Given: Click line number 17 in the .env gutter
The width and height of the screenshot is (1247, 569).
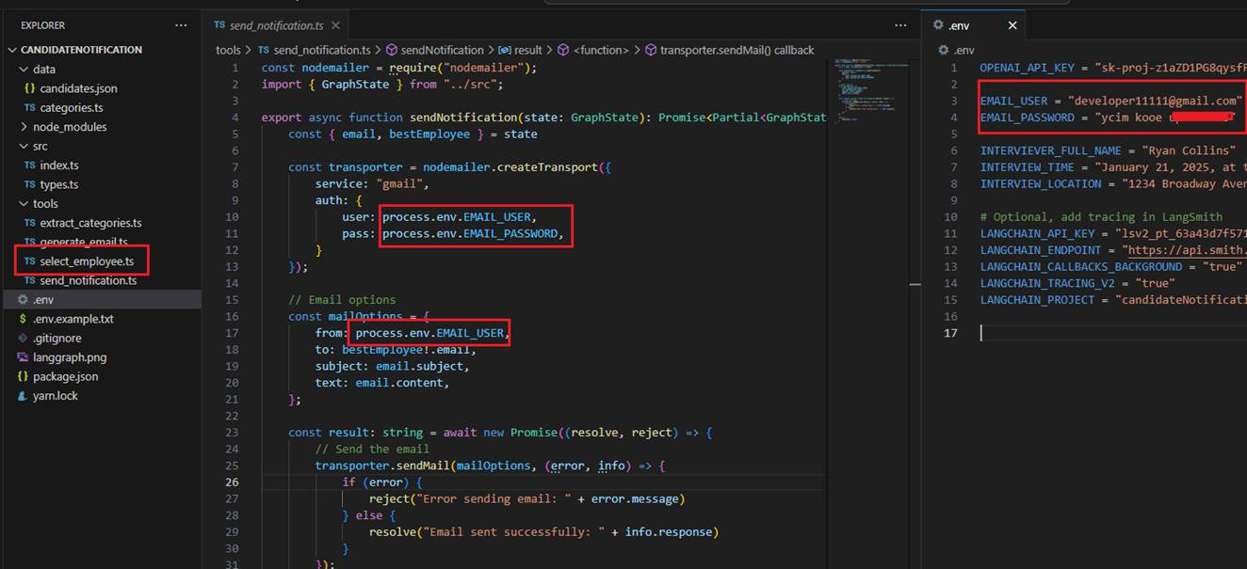Looking at the screenshot, I should (950, 332).
